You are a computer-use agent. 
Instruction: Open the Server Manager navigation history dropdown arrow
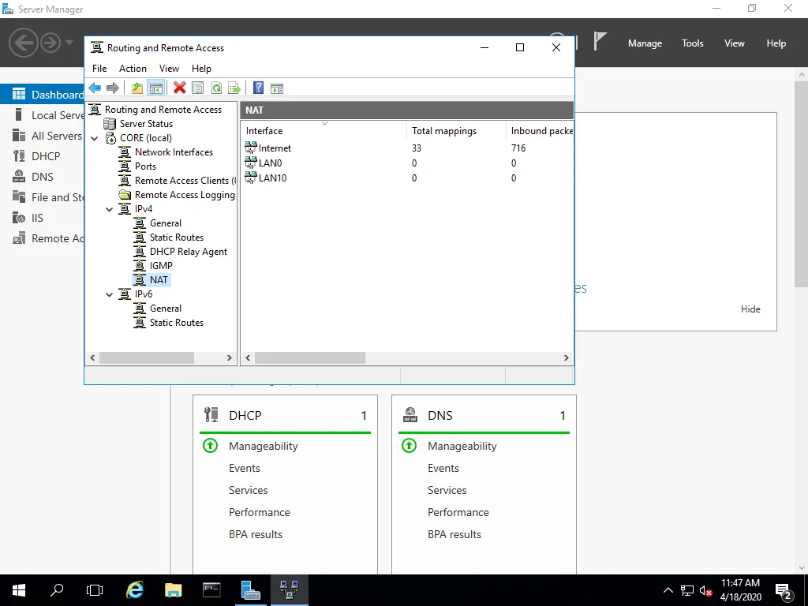coord(69,43)
